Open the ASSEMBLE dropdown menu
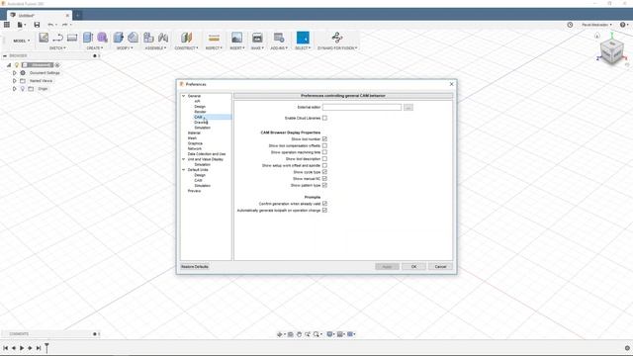Image resolution: width=633 pixels, height=356 pixels. click(x=155, y=48)
